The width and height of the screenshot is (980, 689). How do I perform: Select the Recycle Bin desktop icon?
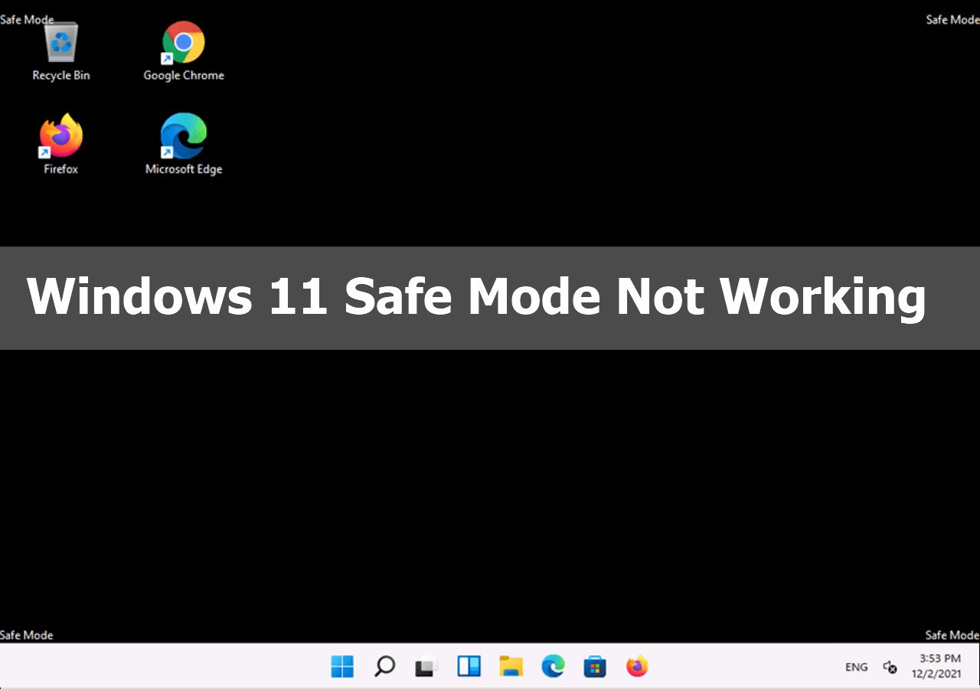(x=61, y=52)
